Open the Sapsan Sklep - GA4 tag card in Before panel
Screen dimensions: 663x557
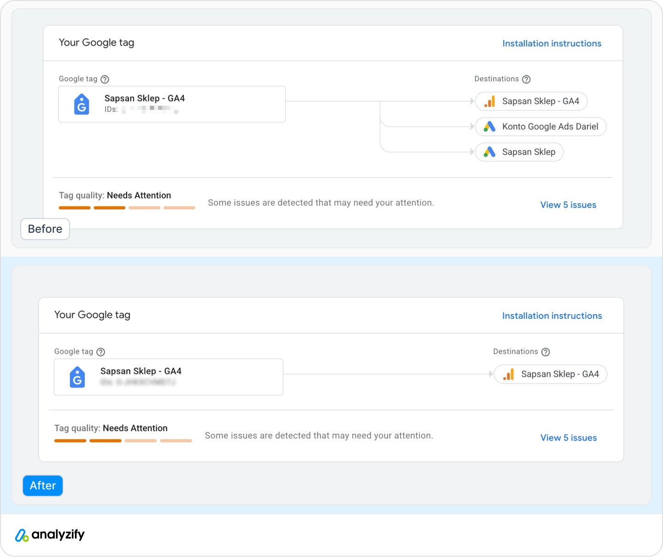pos(172,104)
